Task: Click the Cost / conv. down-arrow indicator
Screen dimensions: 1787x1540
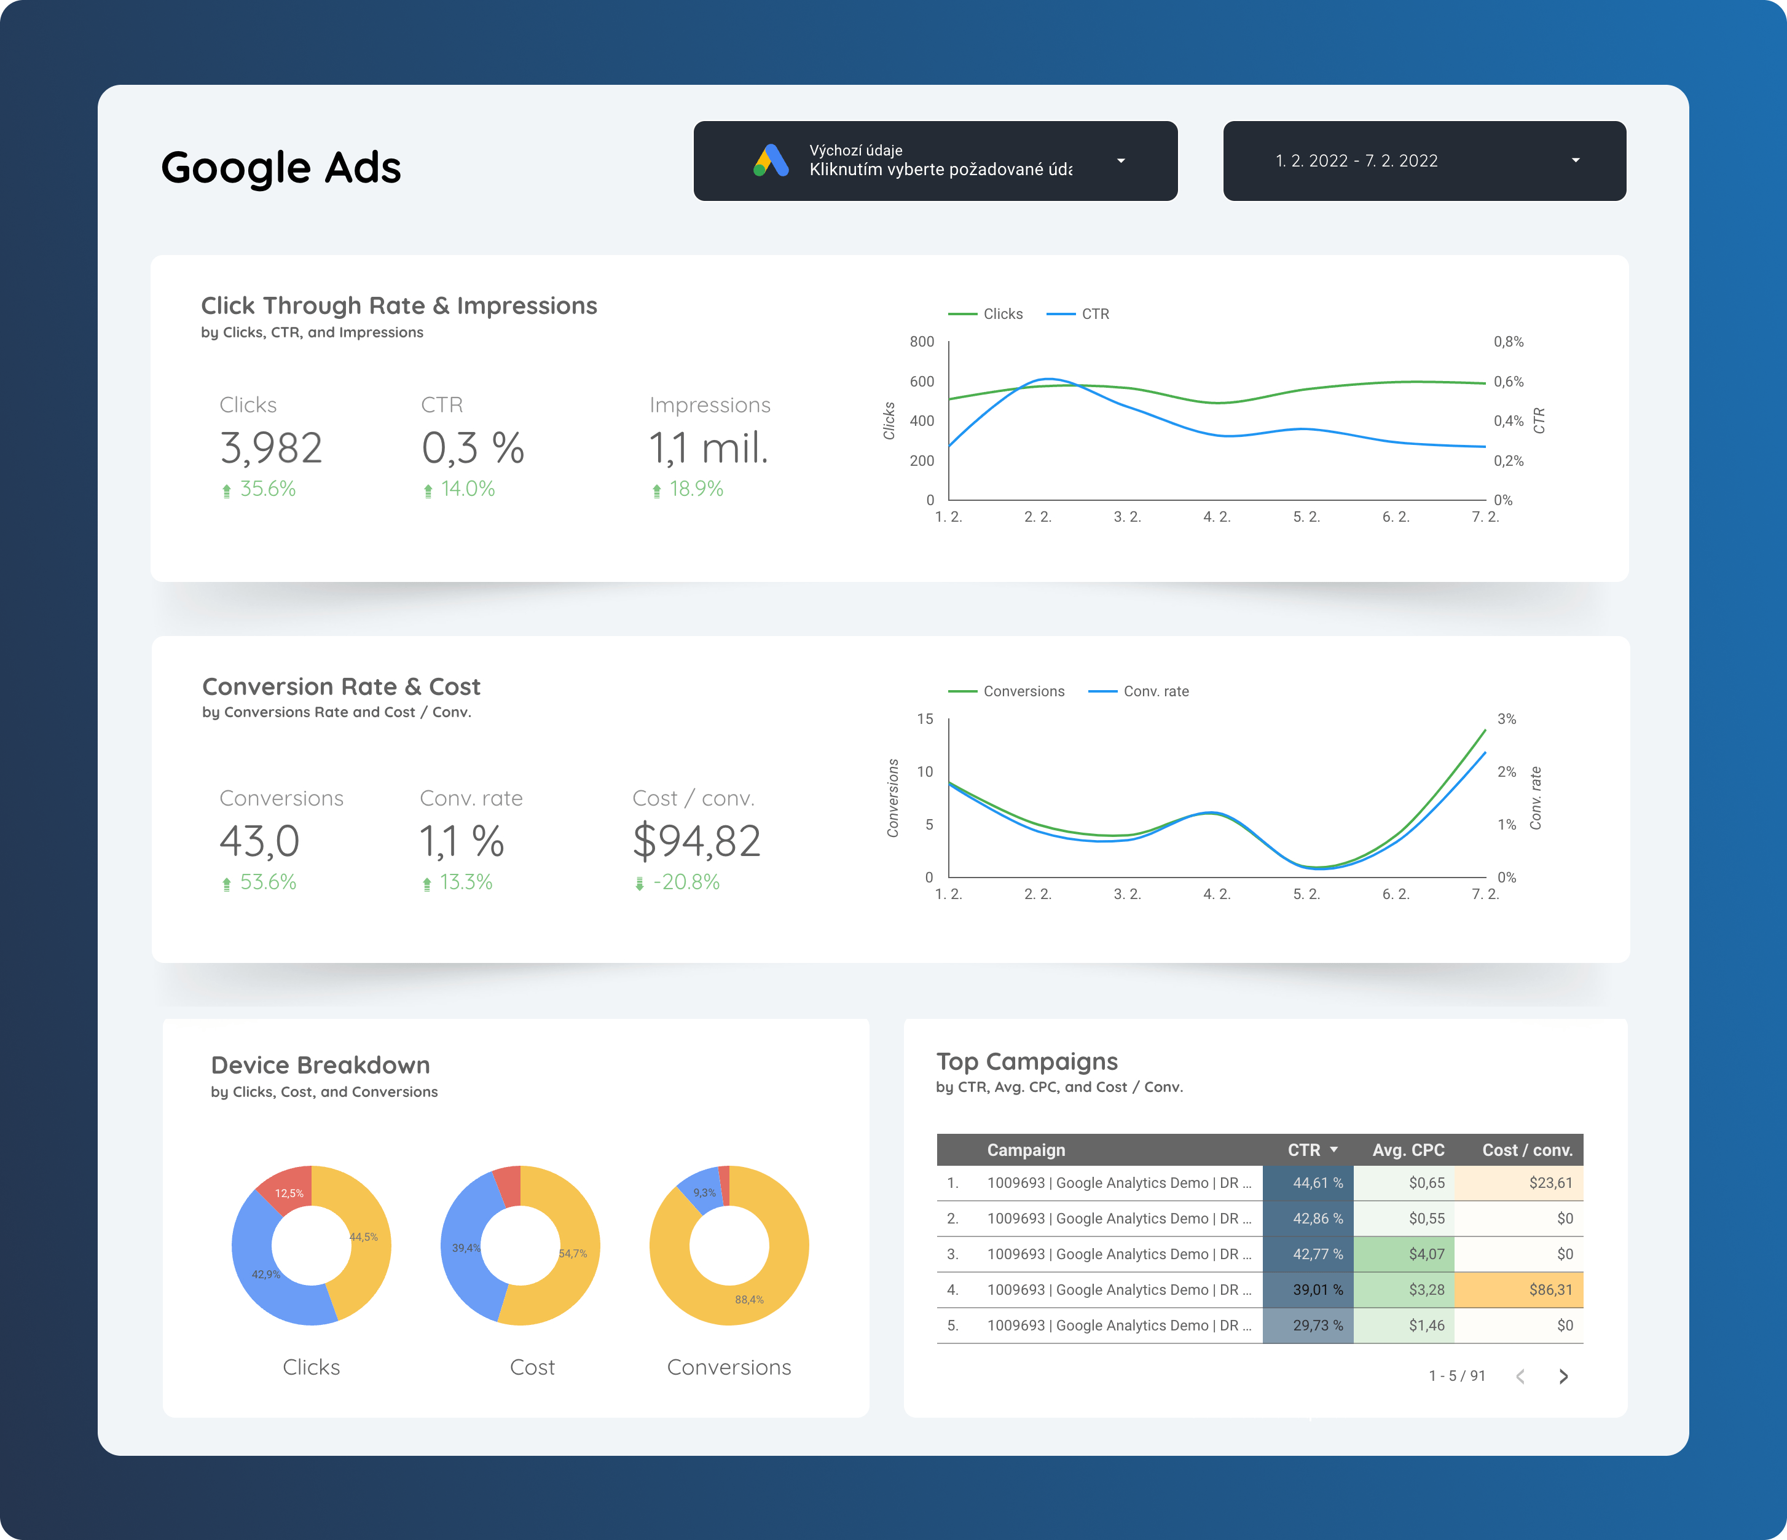Action: pyautogui.click(x=640, y=884)
